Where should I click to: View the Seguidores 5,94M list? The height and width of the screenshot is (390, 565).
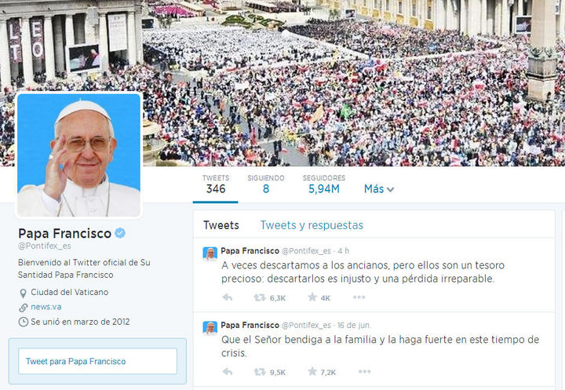324,184
